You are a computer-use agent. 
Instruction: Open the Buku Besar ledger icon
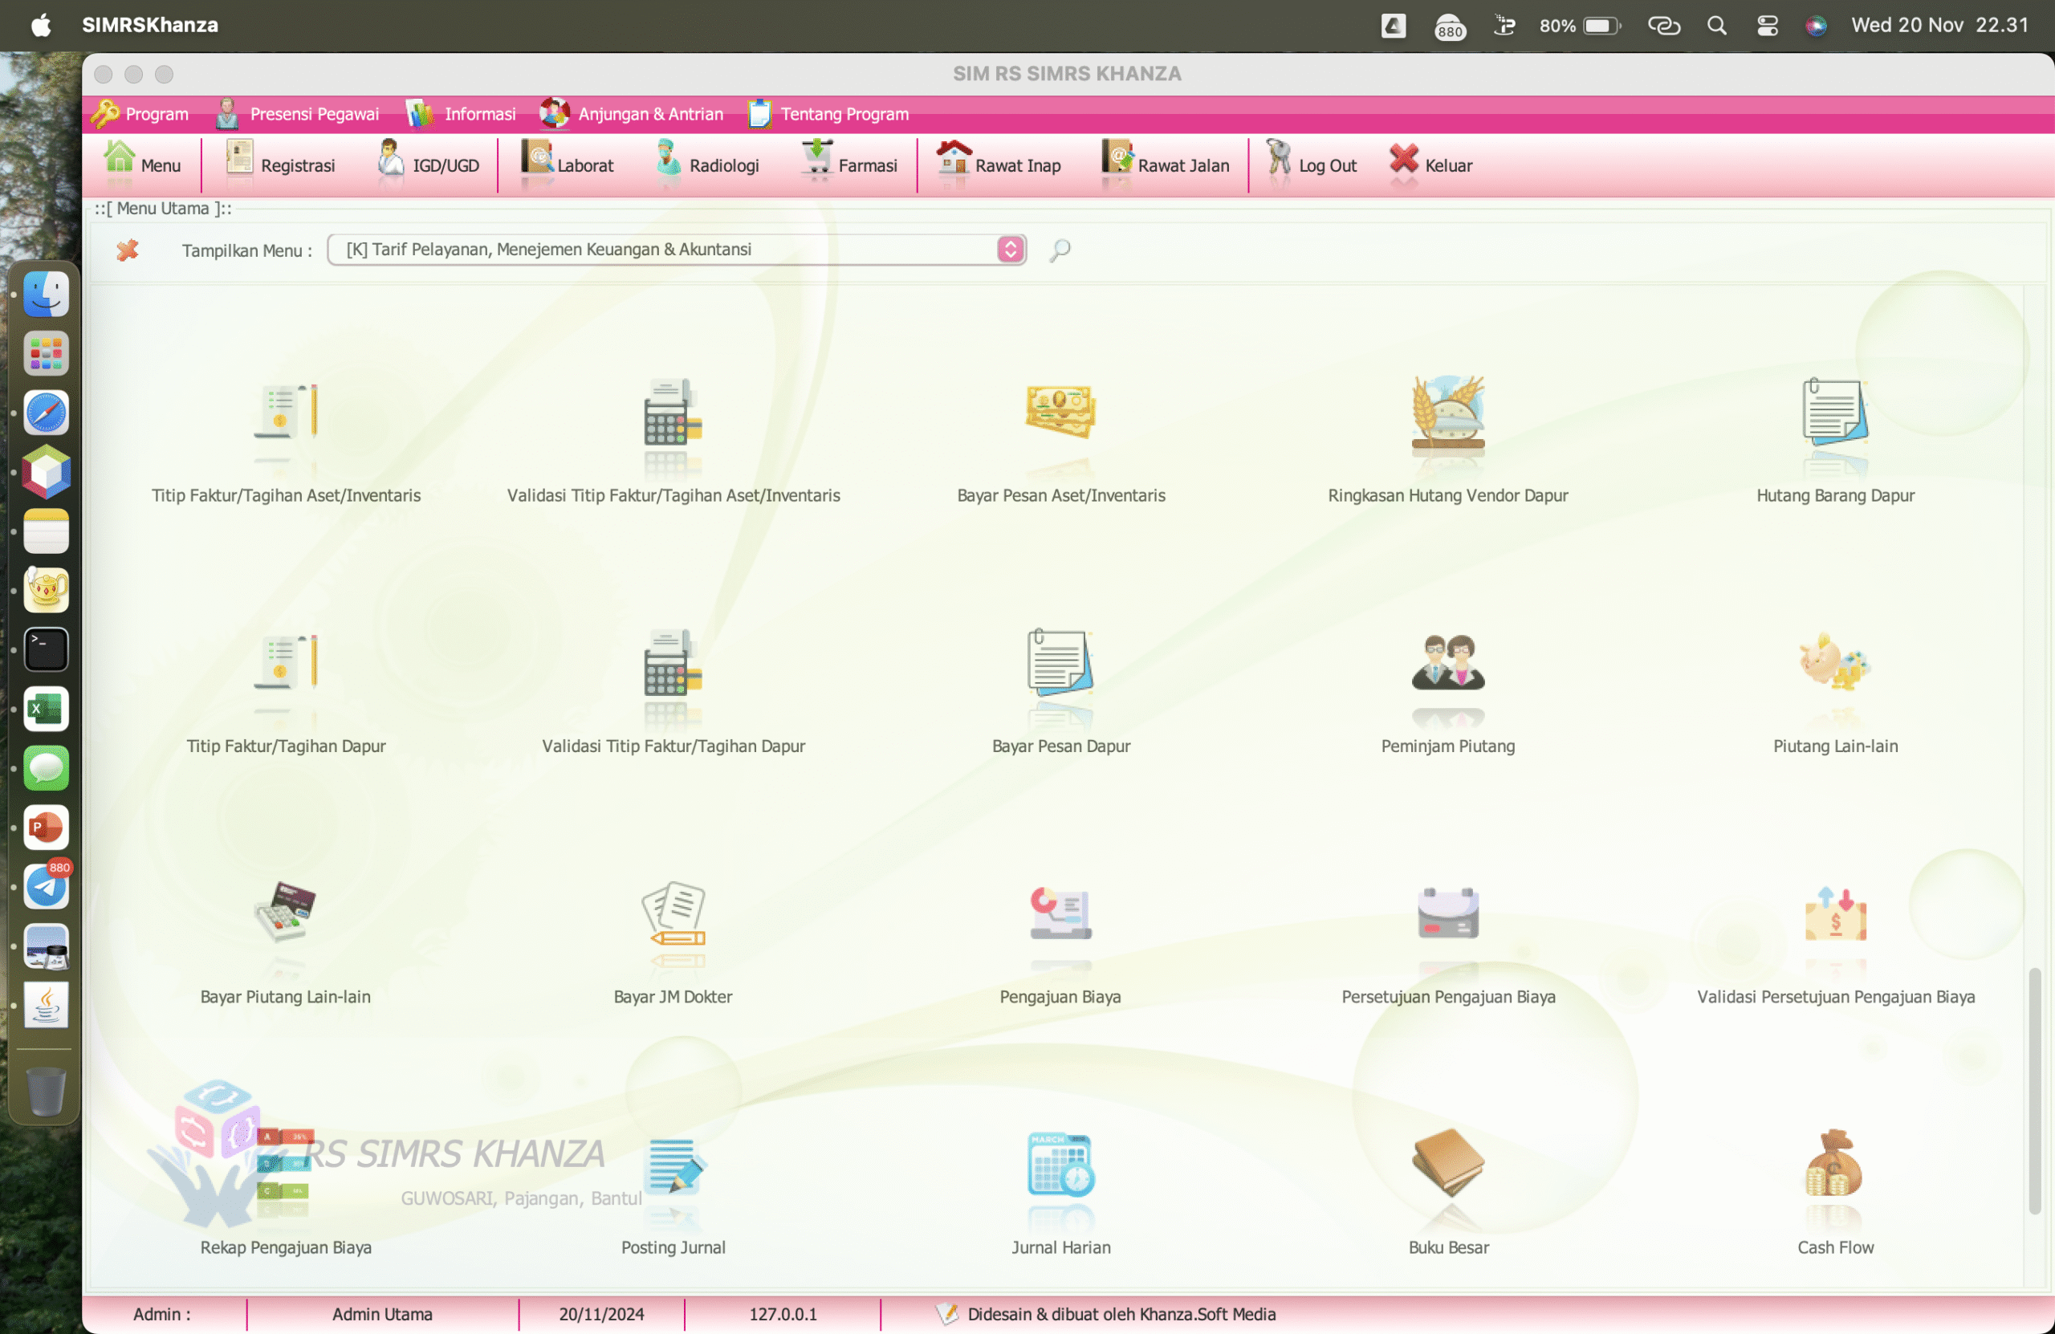(x=1448, y=1163)
